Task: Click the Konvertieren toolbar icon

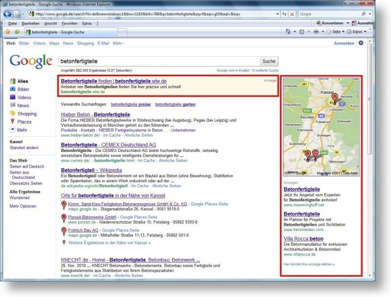Action: tap(319, 23)
